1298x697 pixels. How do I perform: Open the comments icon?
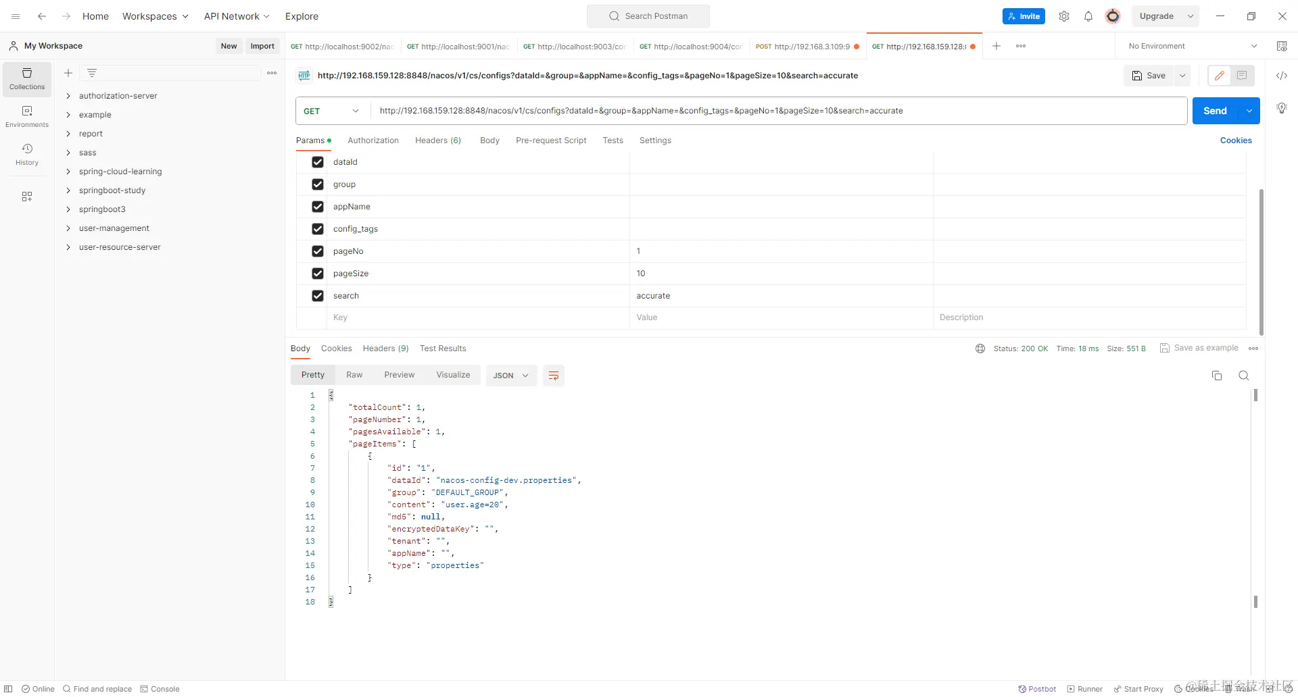pyautogui.click(x=1242, y=76)
